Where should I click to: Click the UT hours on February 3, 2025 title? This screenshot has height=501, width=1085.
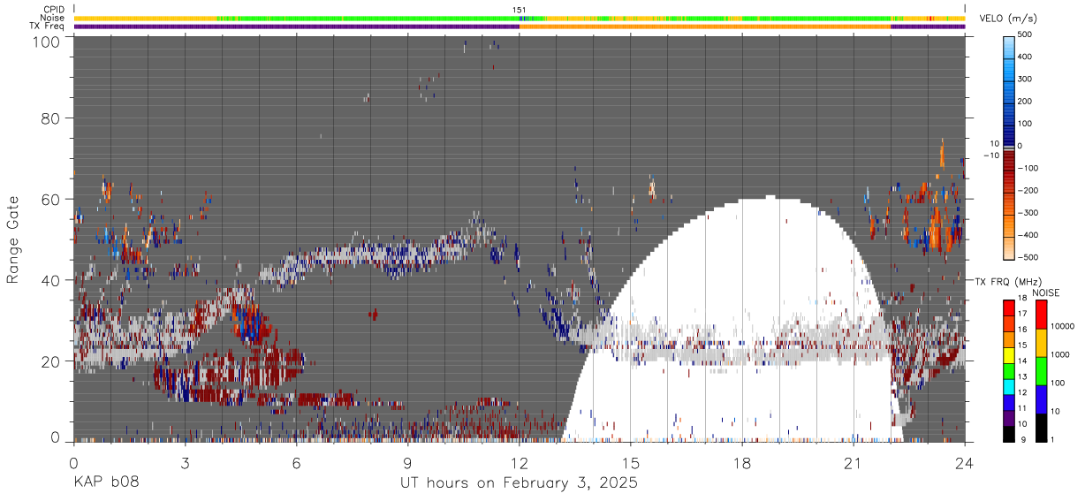click(520, 483)
